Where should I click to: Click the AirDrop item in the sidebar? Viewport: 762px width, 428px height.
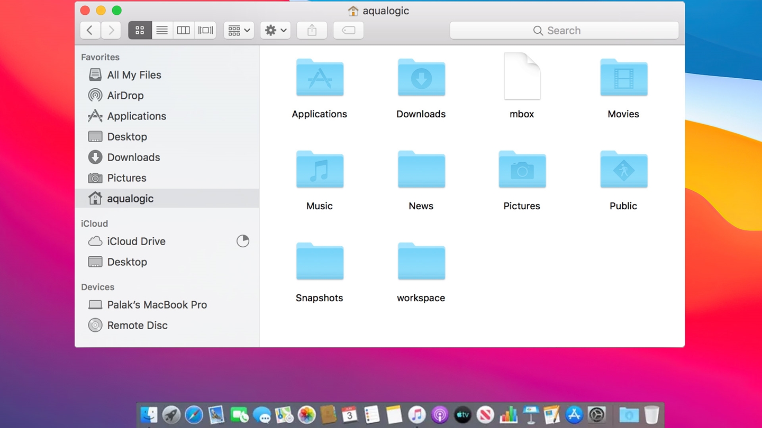125,95
